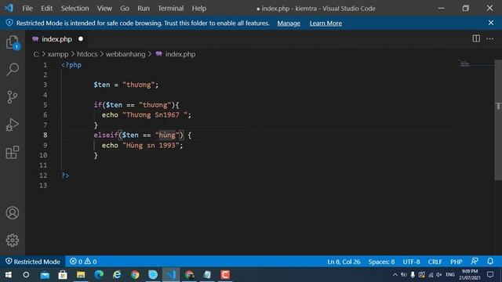Viewport: 502px width, 282px height.
Task: Click the VS Code logo icon
Action: click(x=9, y=8)
